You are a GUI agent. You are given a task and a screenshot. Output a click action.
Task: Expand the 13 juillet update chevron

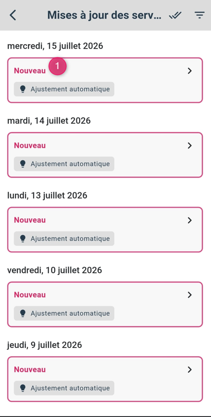(x=189, y=220)
